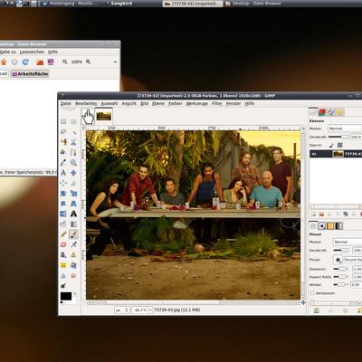Click the black foreground color swatch
This screenshot has width=362, height=362.
[66, 296]
